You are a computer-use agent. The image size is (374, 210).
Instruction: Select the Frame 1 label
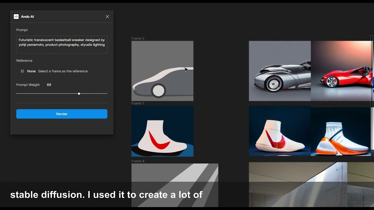(x=138, y=103)
